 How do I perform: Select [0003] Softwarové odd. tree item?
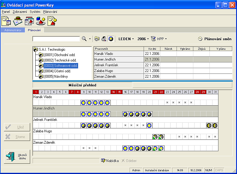pos(61,66)
